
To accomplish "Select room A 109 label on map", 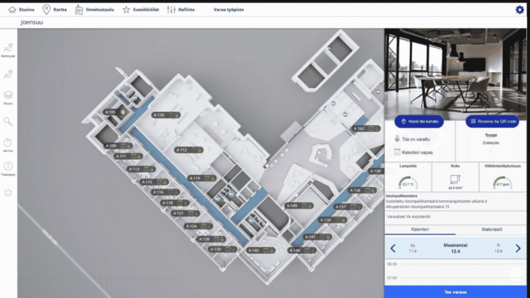I will click(118, 146).
